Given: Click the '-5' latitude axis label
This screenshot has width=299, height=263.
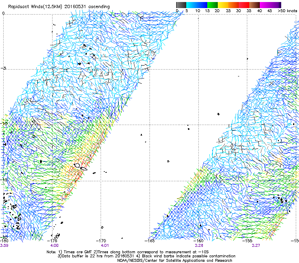Looking at the screenshot, I should click(x=4, y=68).
